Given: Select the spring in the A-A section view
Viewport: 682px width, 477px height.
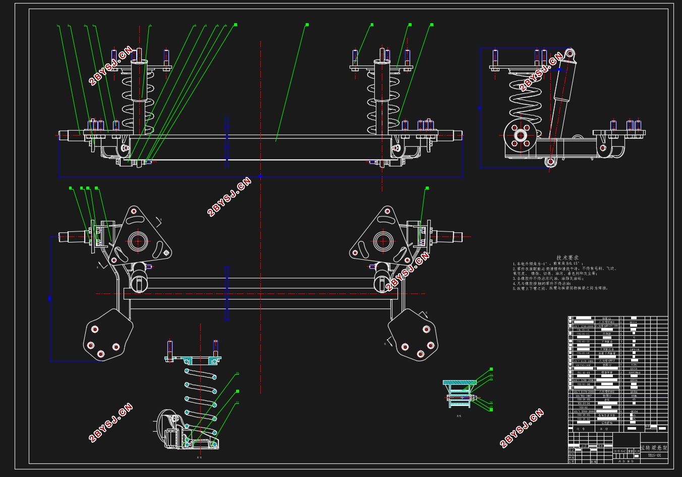Looking at the screenshot, I should [x=201, y=401].
